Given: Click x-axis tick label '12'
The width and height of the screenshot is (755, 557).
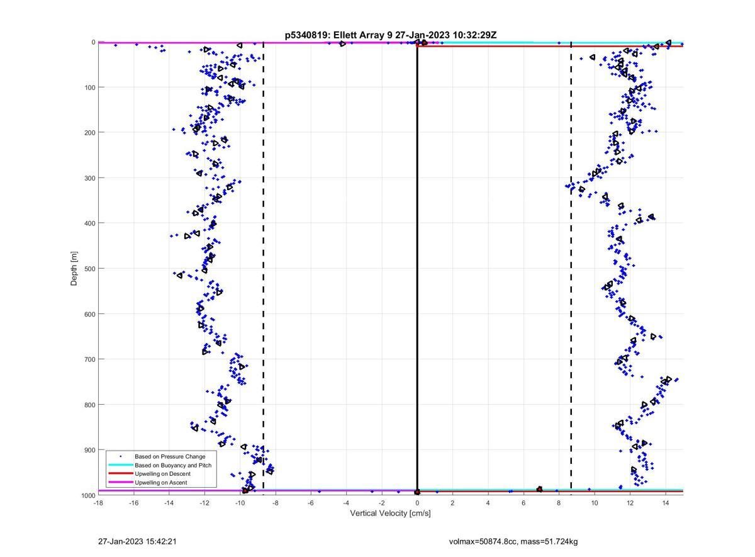Looking at the screenshot, I should pyautogui.click(x=630, y=503).
